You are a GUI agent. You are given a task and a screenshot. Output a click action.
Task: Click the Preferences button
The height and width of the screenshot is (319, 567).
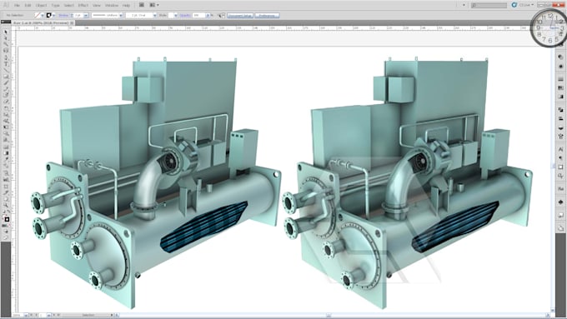267,16
